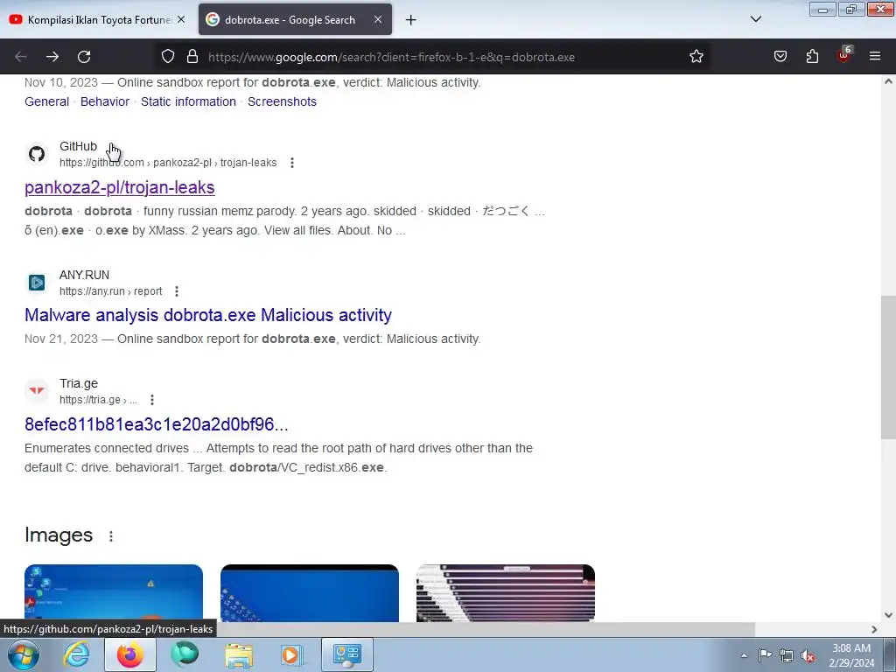Open Malware analysis dobrota.exe Malicious activity
The width and height of the screenshot is (896, 672).
click(208, 315)
